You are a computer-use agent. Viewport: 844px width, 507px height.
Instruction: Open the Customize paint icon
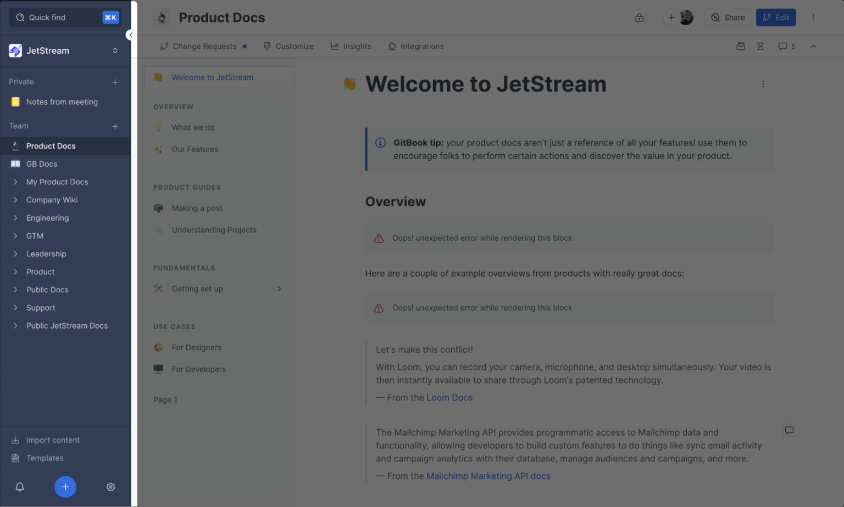point(267,46)
